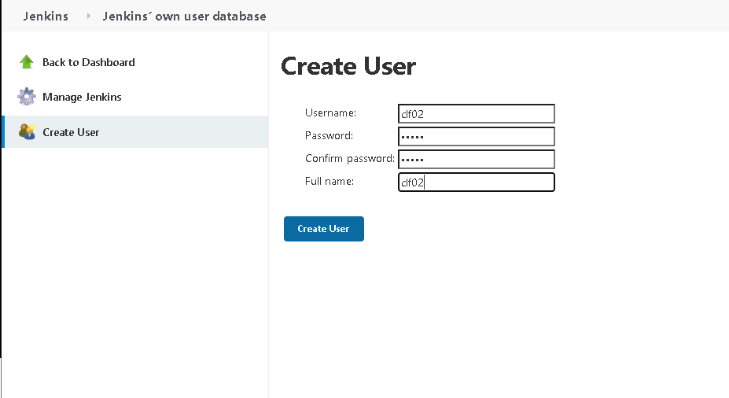Submit the blue Create User button
Image resolution: width=729 pixels, height=398 pixels.
tap(323, 229)
